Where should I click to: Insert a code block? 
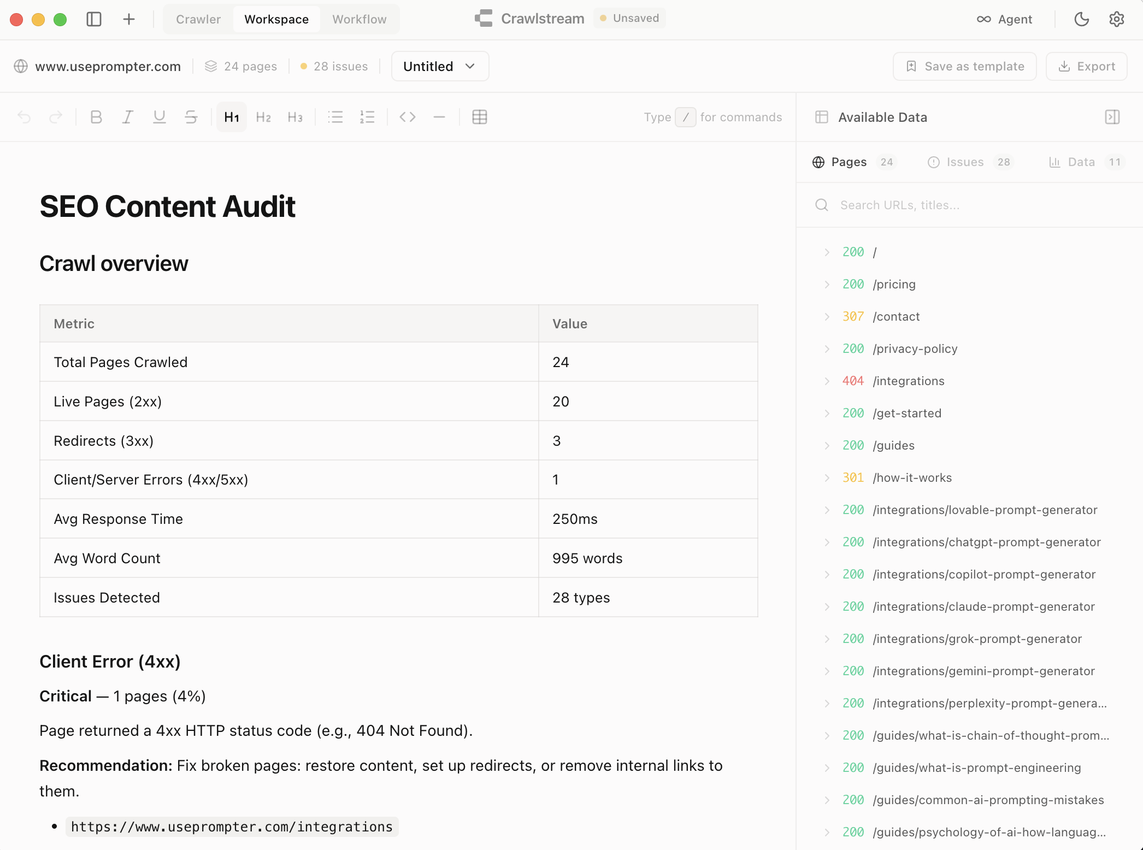(408, 117)
